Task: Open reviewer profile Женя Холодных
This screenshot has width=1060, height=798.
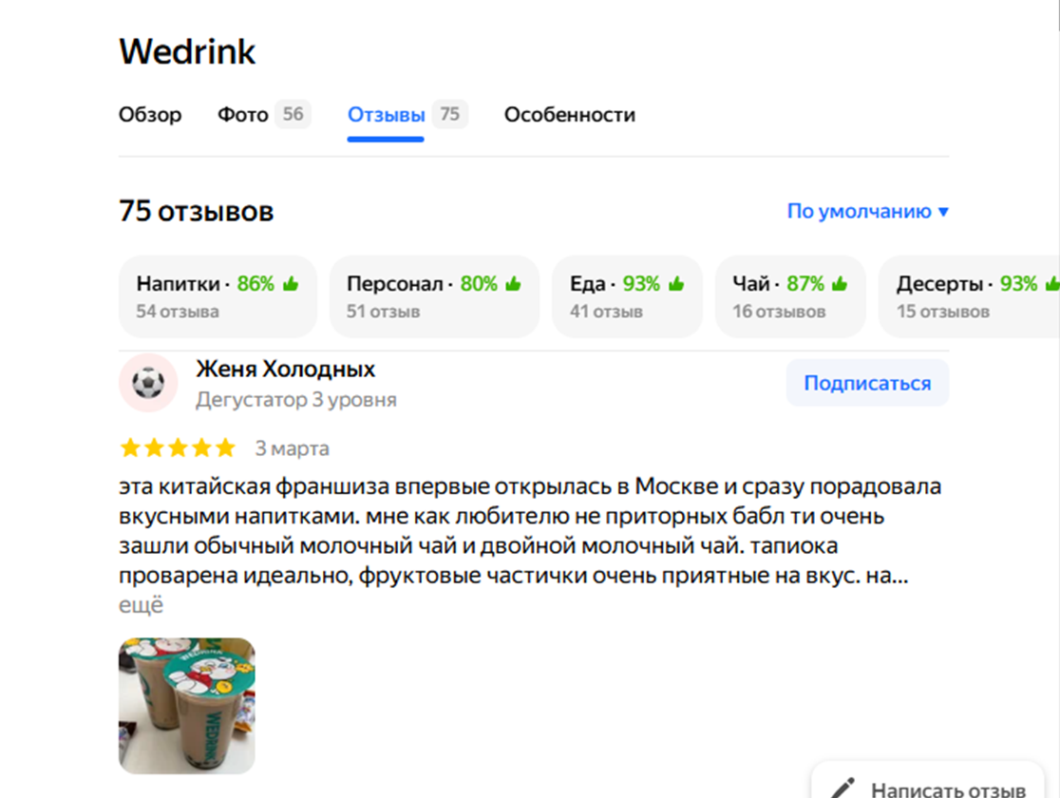Action: (285, 370)
